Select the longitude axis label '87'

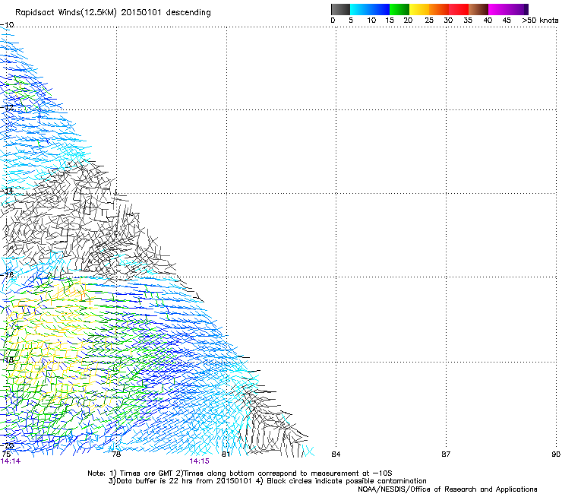(x=446, y=454)
